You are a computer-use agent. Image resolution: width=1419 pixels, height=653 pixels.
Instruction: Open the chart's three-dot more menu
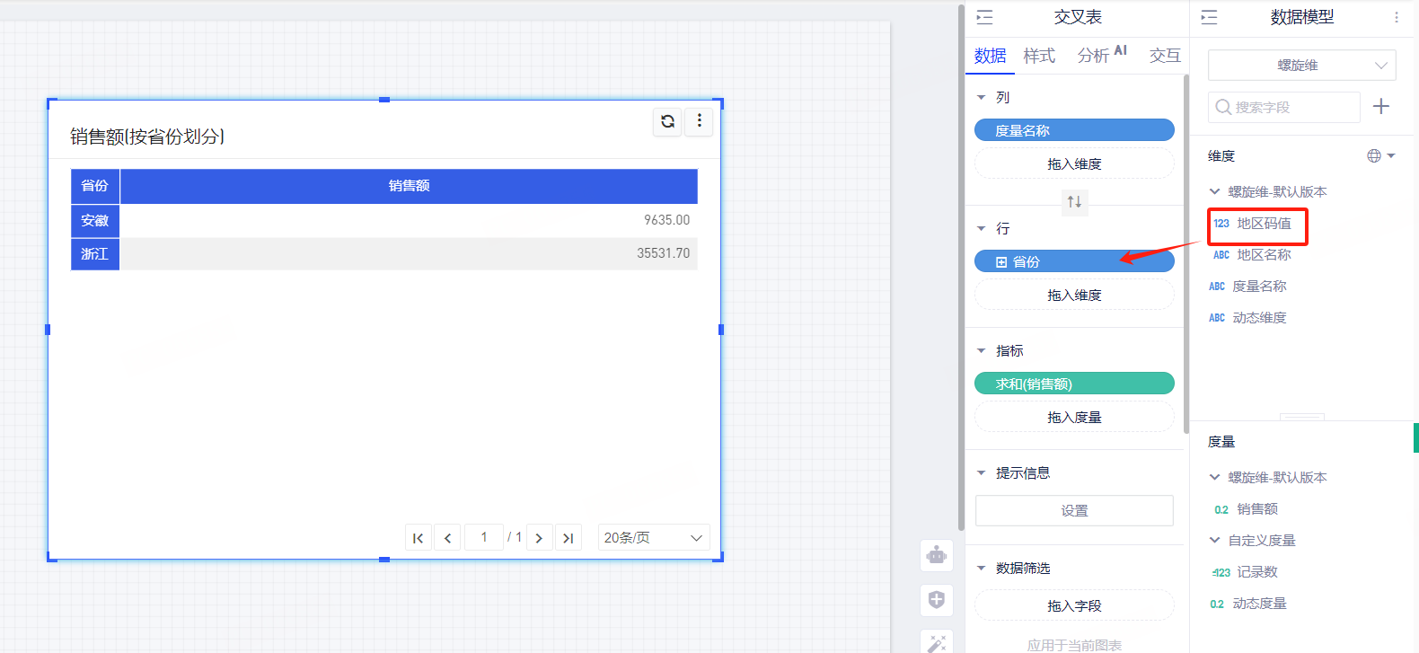700,121
